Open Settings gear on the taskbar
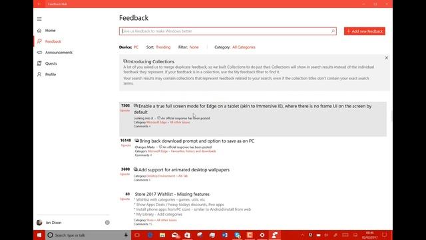Viewport: 426px width, 240px height. 262,235
